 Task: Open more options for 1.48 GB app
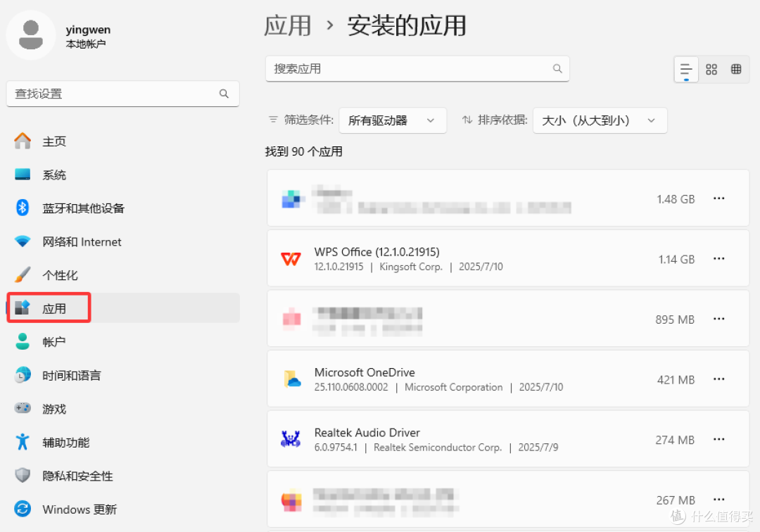[718, 198]
